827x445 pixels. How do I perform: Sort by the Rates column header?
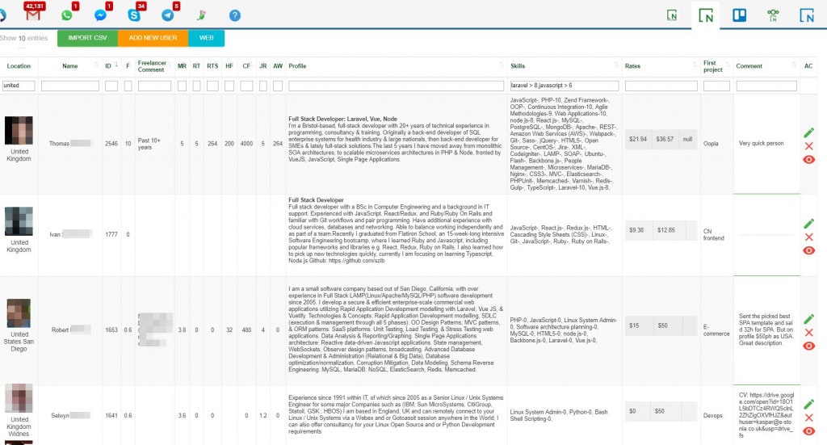(x=661, y=66)
